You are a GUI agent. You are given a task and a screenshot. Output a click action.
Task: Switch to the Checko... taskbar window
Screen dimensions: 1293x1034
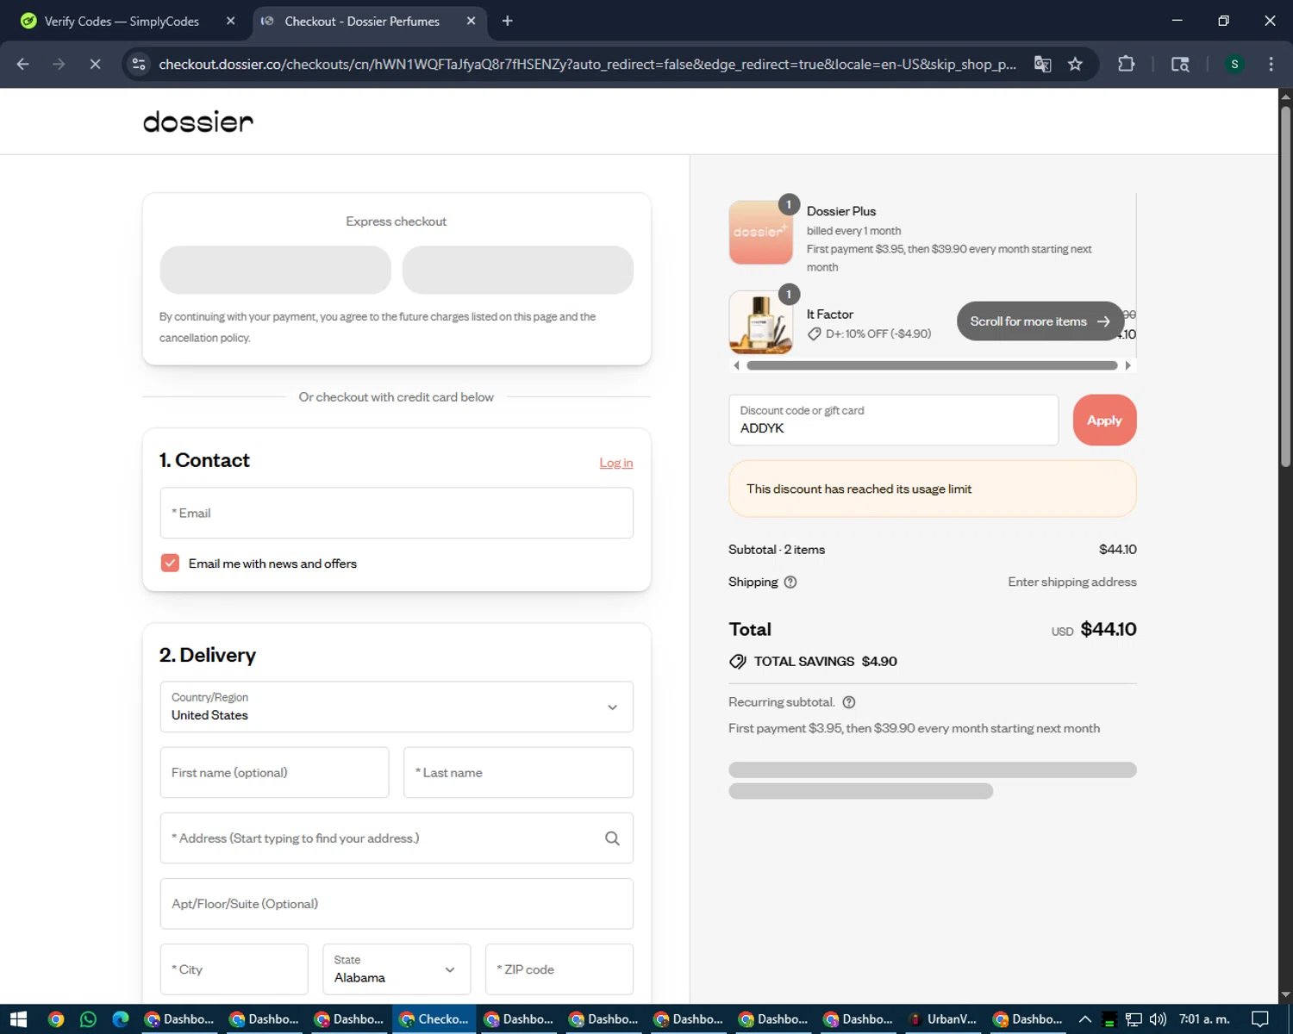pos(435,1019)
